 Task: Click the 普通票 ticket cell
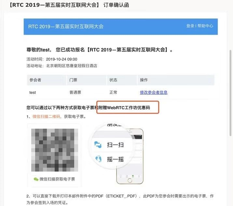point(75,93)
